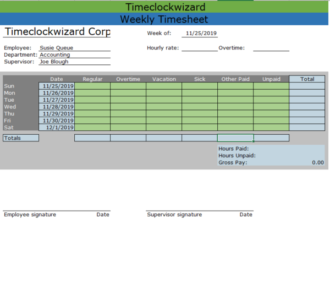
Task: Click the employee name Susie Queue
Action: 57,48
